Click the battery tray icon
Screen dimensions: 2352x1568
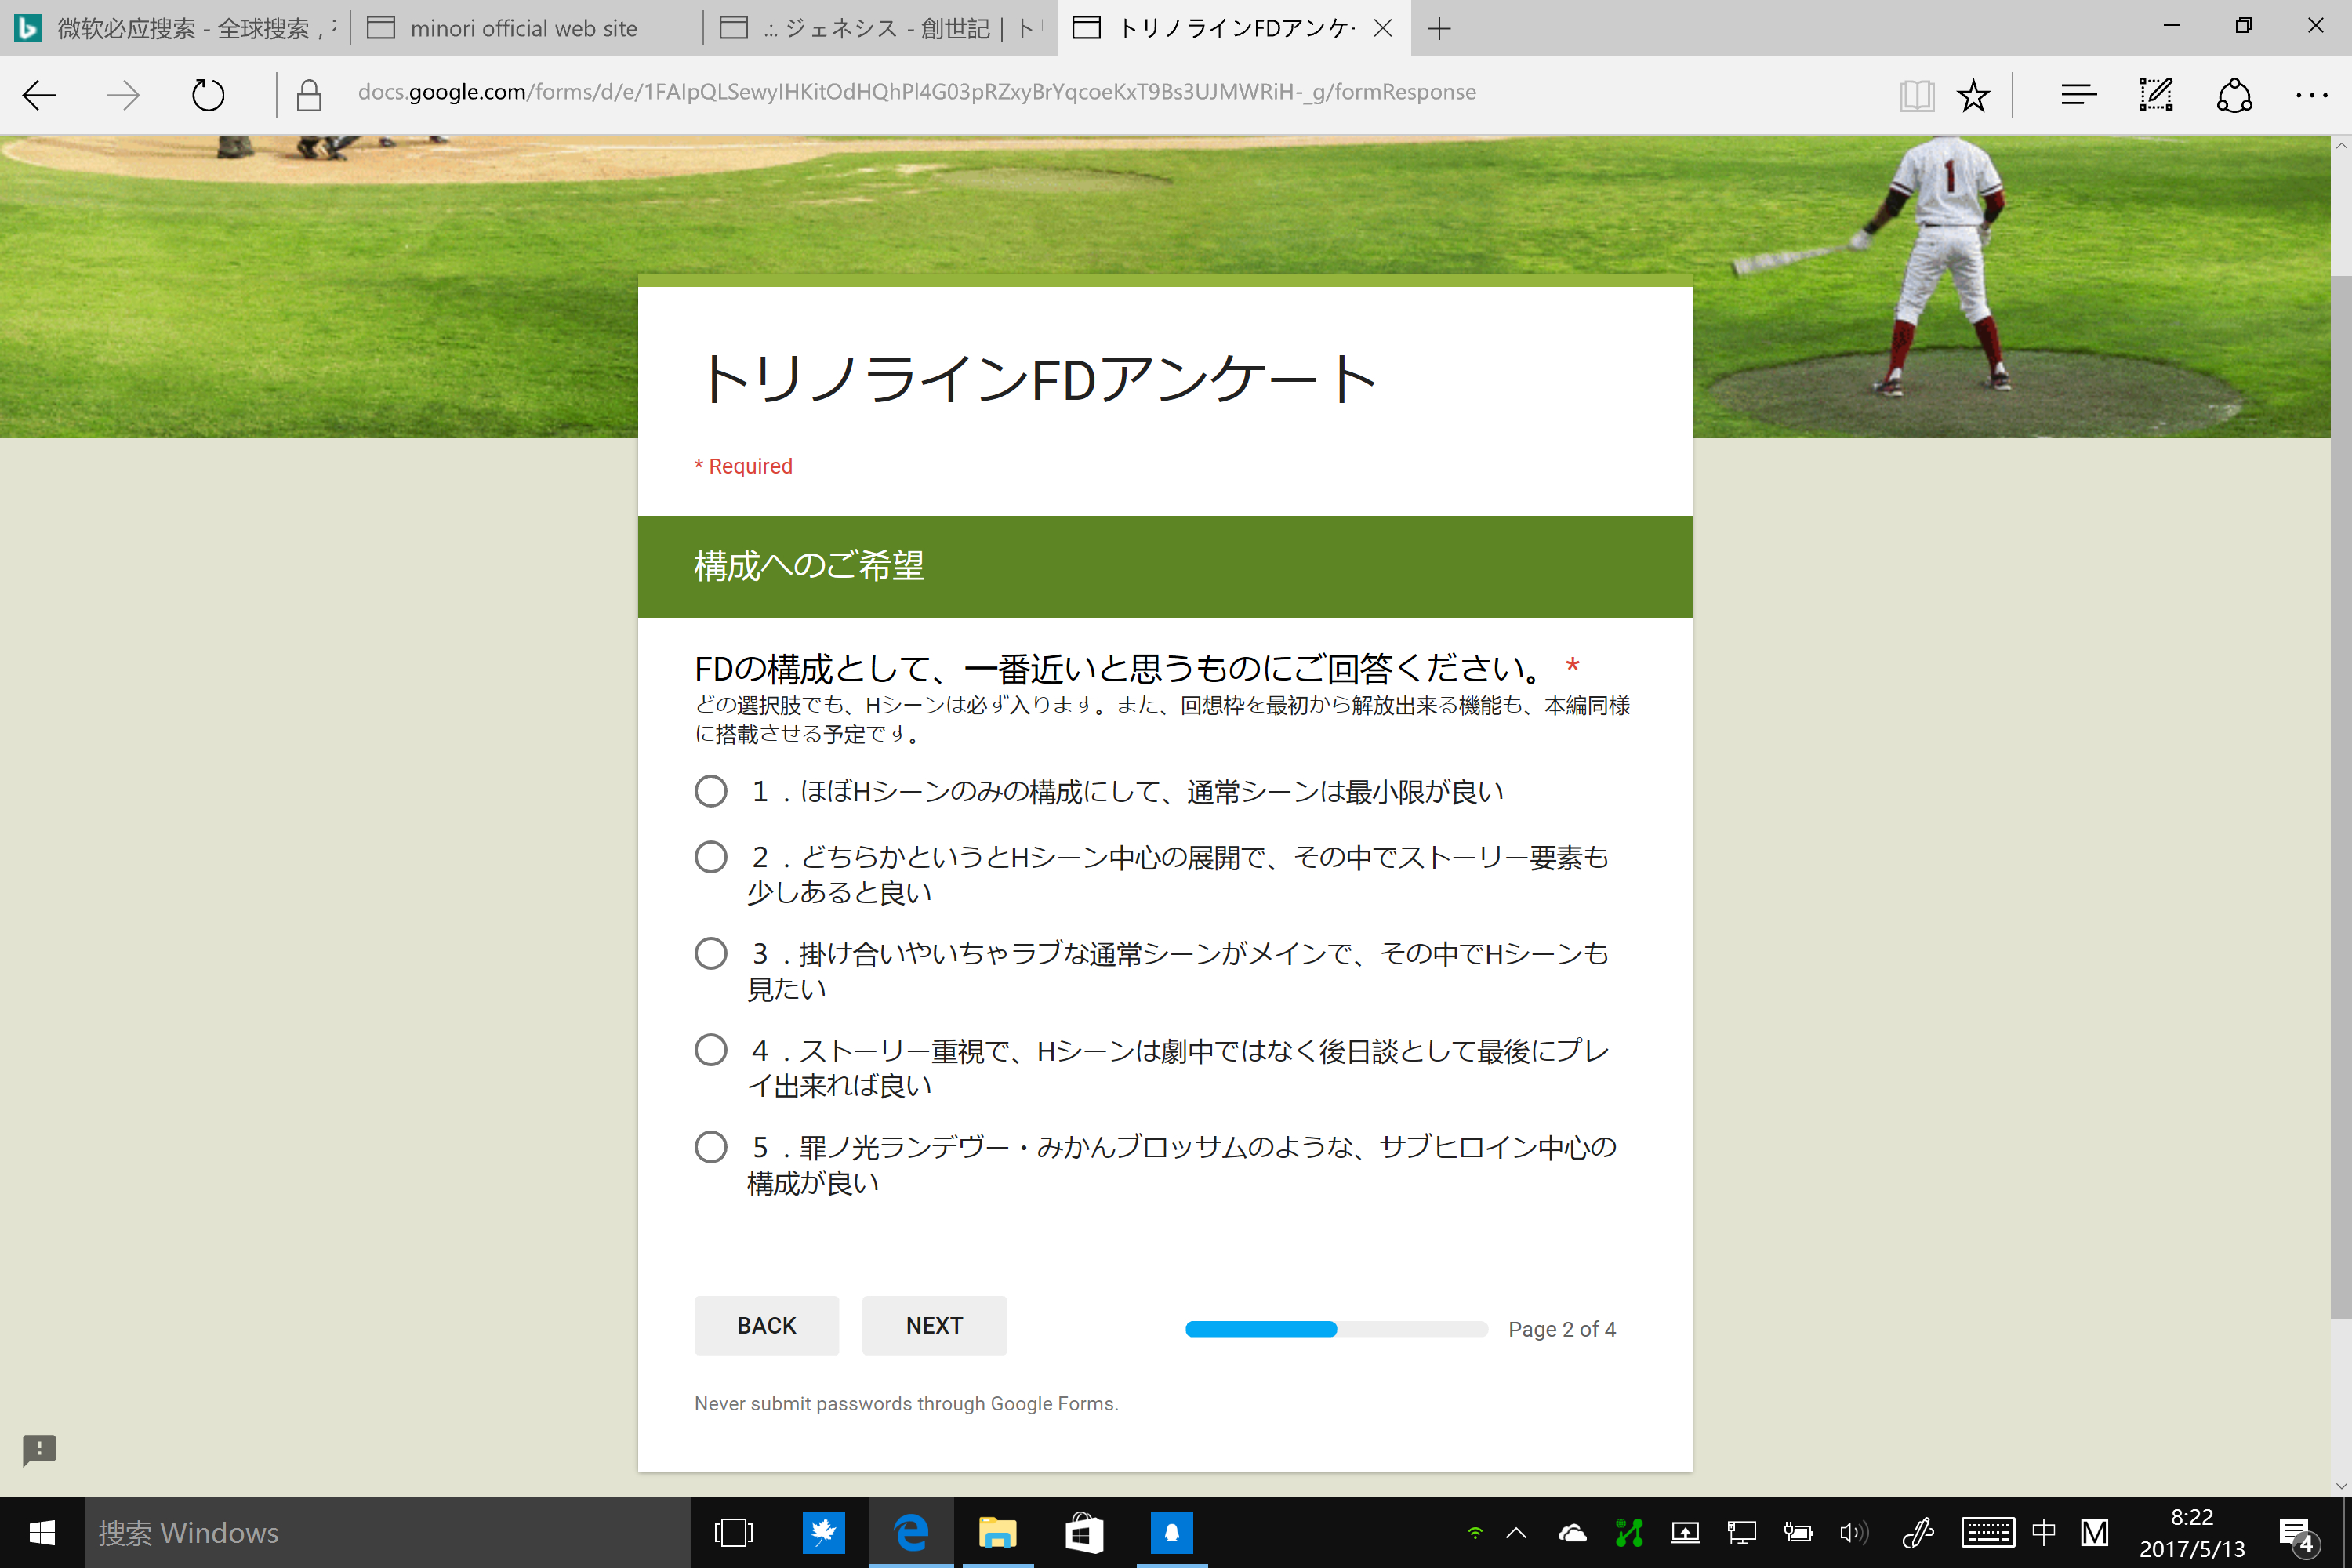point(1797,1532)
